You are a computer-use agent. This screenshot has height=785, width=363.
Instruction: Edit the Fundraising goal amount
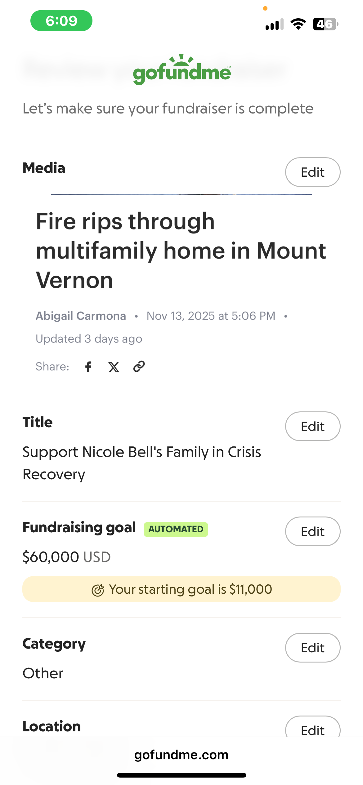(312, 531)
